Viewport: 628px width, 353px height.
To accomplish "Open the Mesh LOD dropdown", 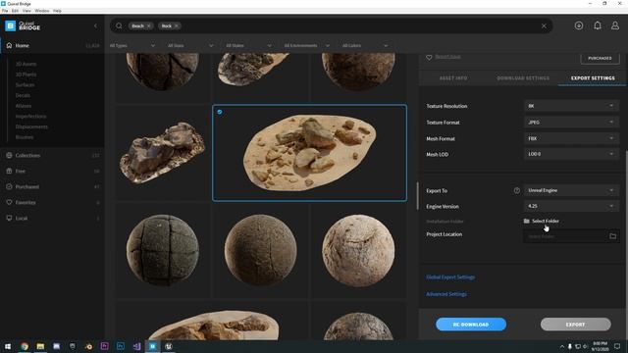I will [571, 154].
